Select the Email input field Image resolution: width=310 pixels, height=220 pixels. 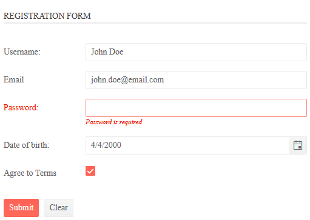click(x=196, y=80)
